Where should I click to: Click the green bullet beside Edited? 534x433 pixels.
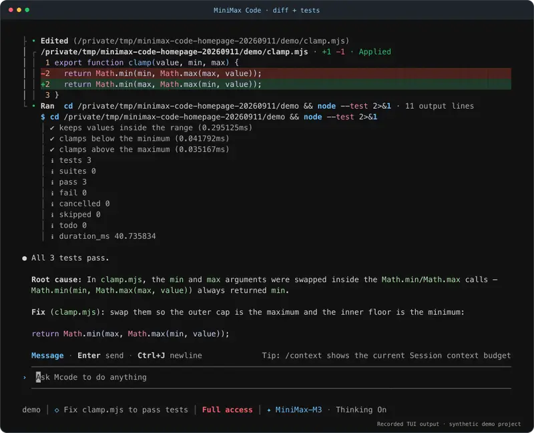pos(34,41)
